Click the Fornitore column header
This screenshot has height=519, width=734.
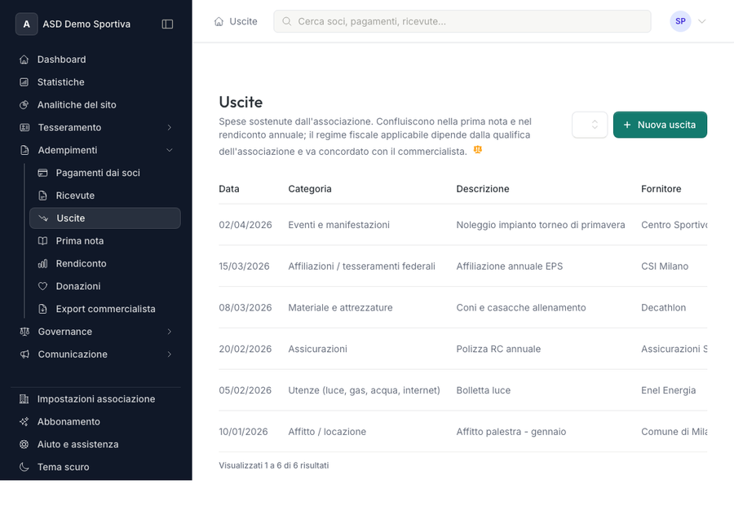(661, 189)
